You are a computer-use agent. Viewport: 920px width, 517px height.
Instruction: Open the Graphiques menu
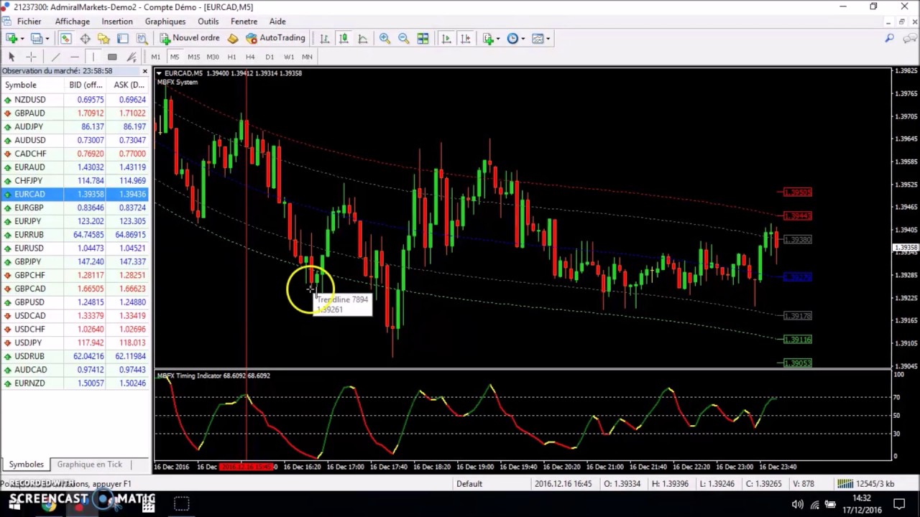pyautogui.click(x=165, y=22)
